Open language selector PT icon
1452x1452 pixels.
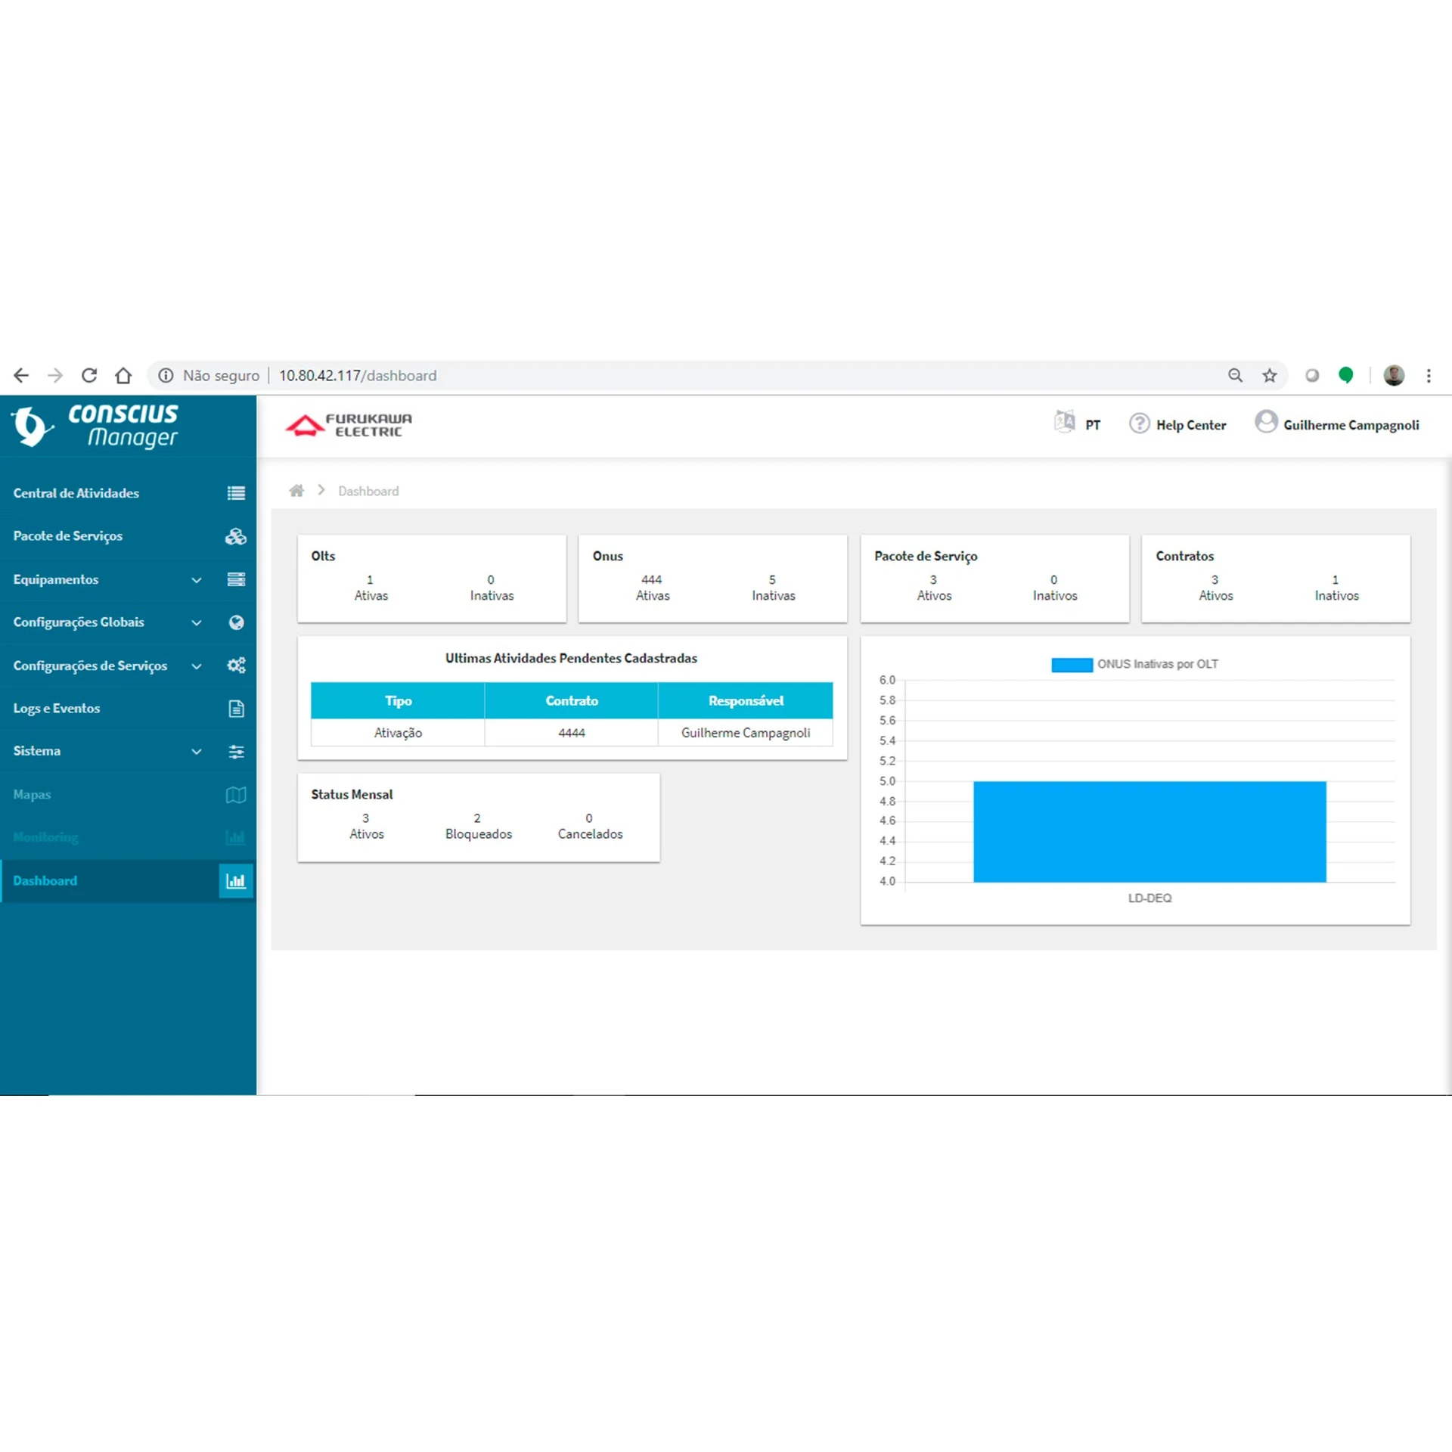pyautogui.click(x=1065, y=421)
